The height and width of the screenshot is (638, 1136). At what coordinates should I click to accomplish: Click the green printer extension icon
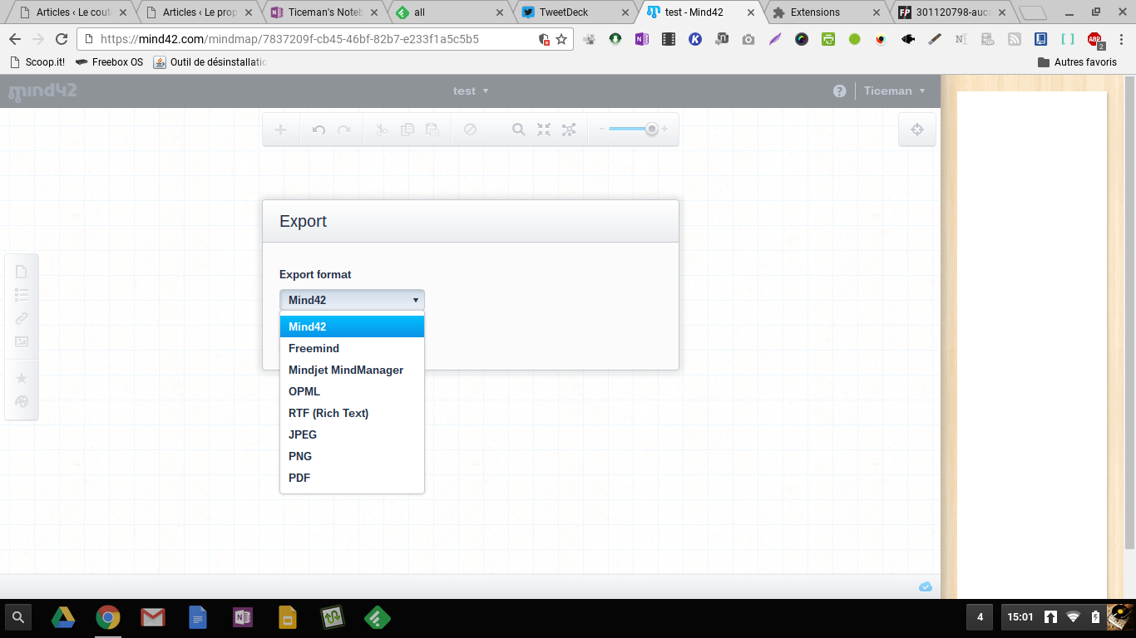[x=827, y=39]
